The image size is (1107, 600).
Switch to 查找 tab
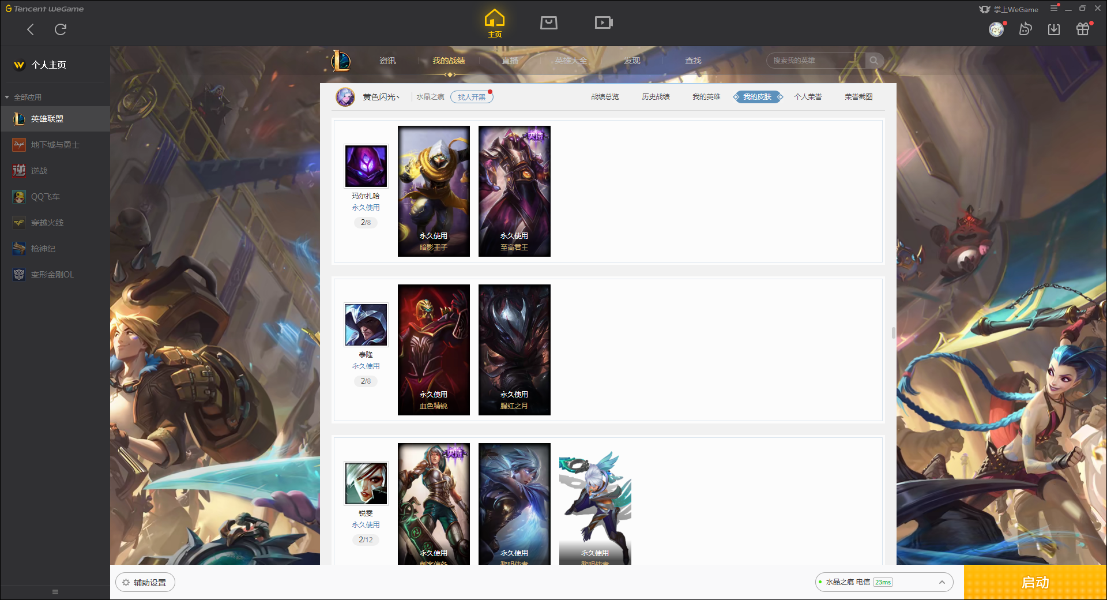[693, 61]
